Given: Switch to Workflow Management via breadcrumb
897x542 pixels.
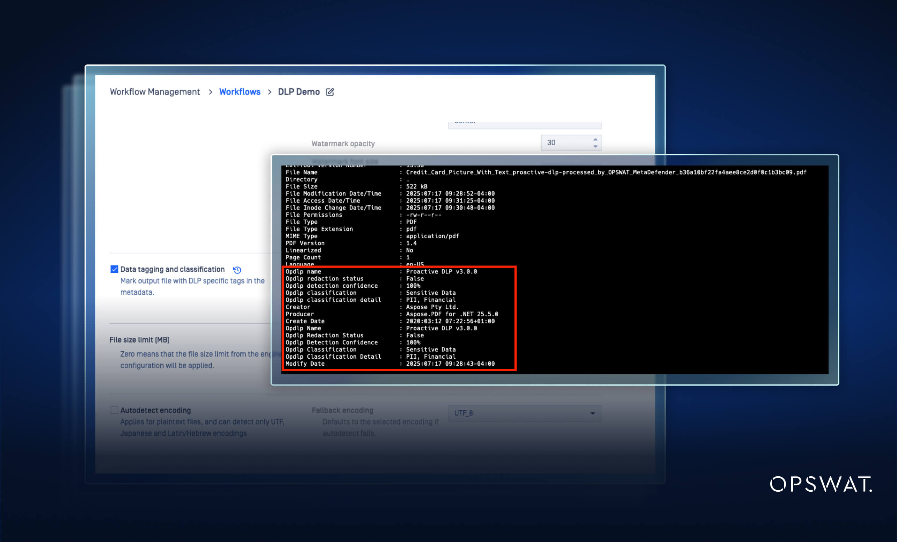Looking at the screenshot, I should pyautogui.click(x=155, y=92).
